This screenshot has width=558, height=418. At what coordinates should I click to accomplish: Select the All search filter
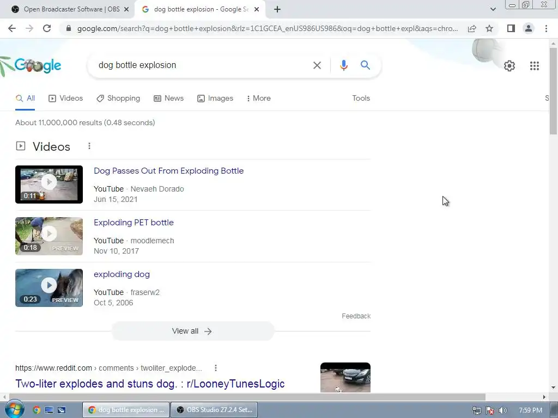[25, 99]
